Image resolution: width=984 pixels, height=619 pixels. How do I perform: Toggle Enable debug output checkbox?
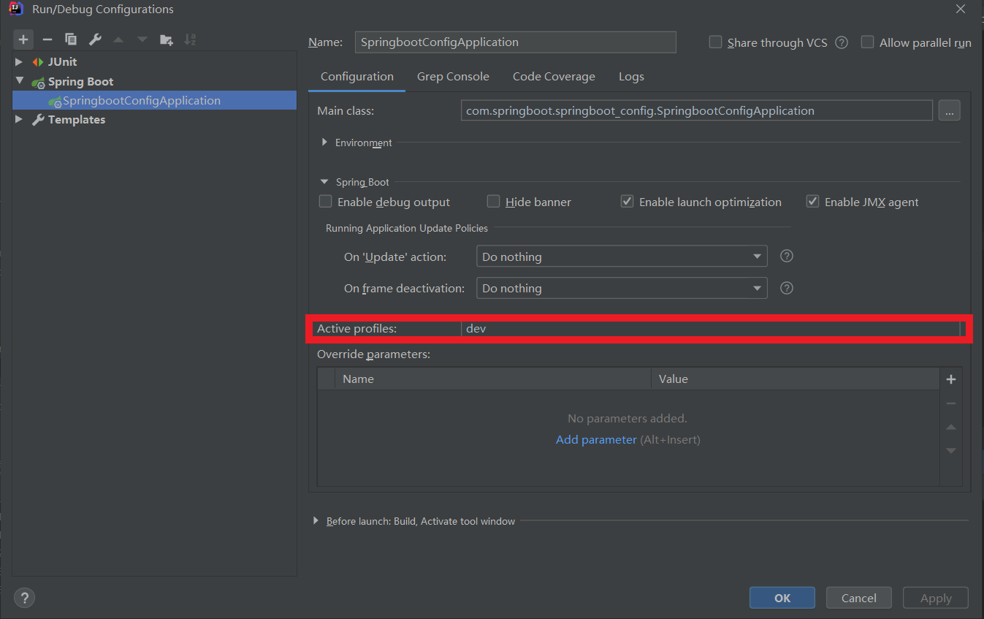pos(326,202)
